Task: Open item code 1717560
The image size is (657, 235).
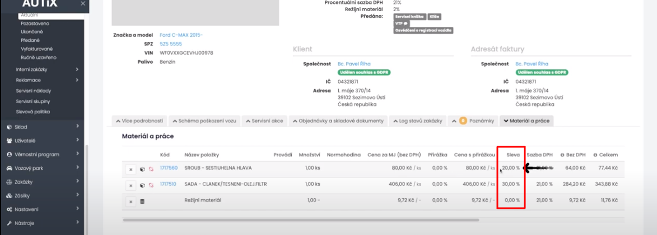Action: coord(169,168)
